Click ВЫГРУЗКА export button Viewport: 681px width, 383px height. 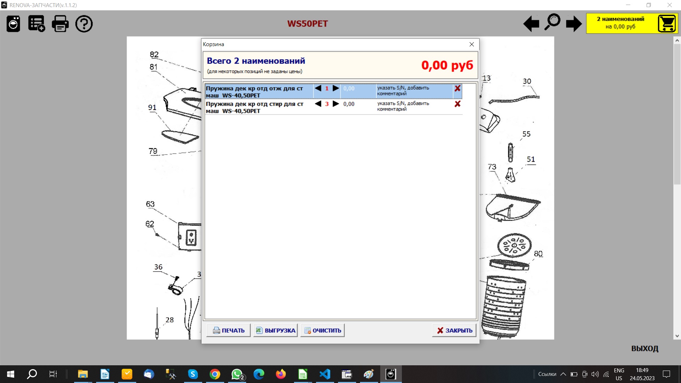click(276, 331)
